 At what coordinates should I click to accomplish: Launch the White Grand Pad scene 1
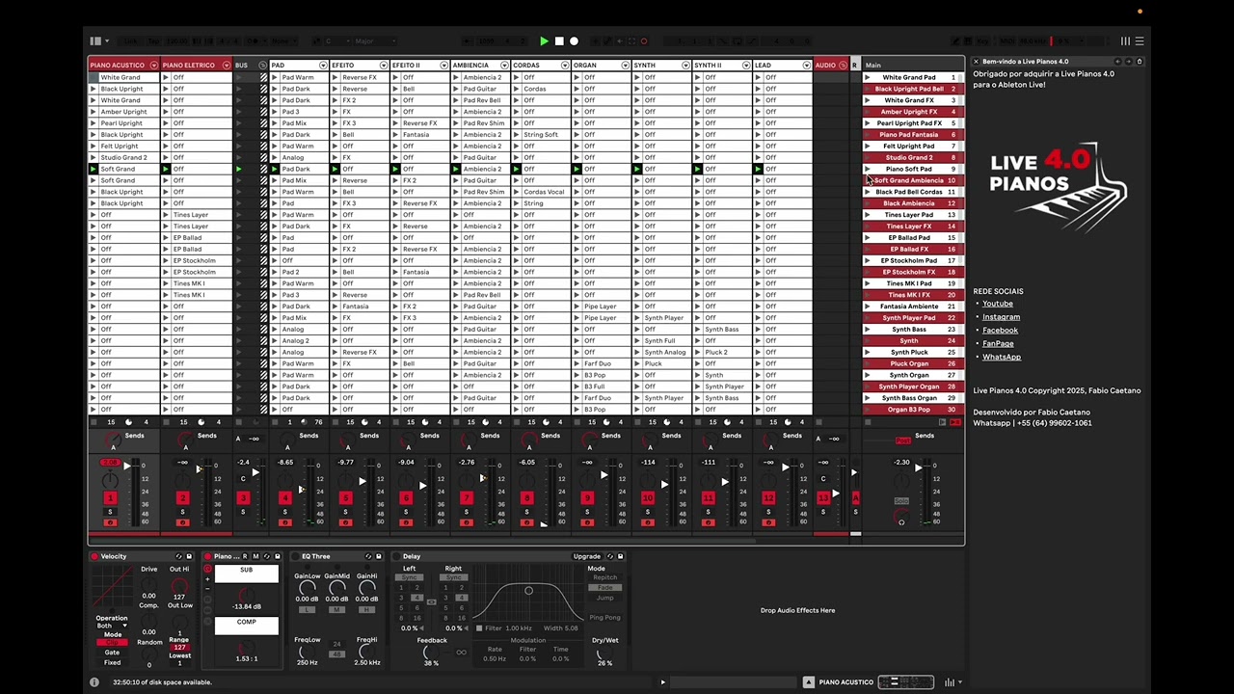point(868,77)
